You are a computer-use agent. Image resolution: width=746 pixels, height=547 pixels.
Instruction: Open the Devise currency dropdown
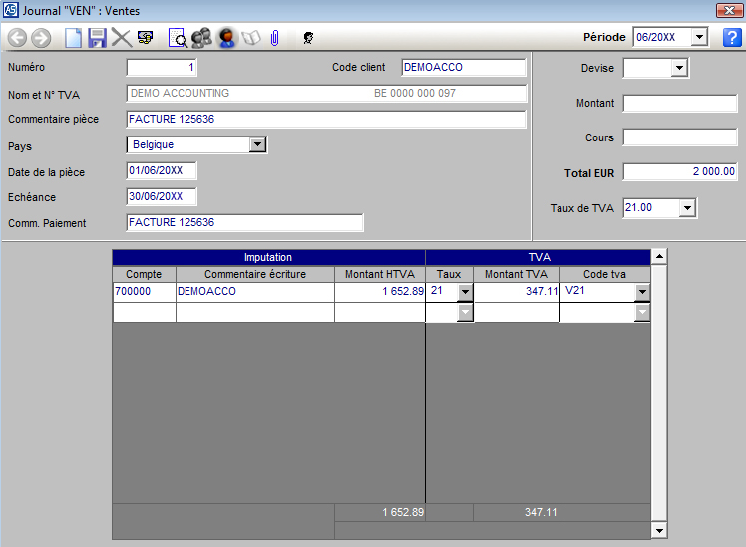click(x=679, y=68)
